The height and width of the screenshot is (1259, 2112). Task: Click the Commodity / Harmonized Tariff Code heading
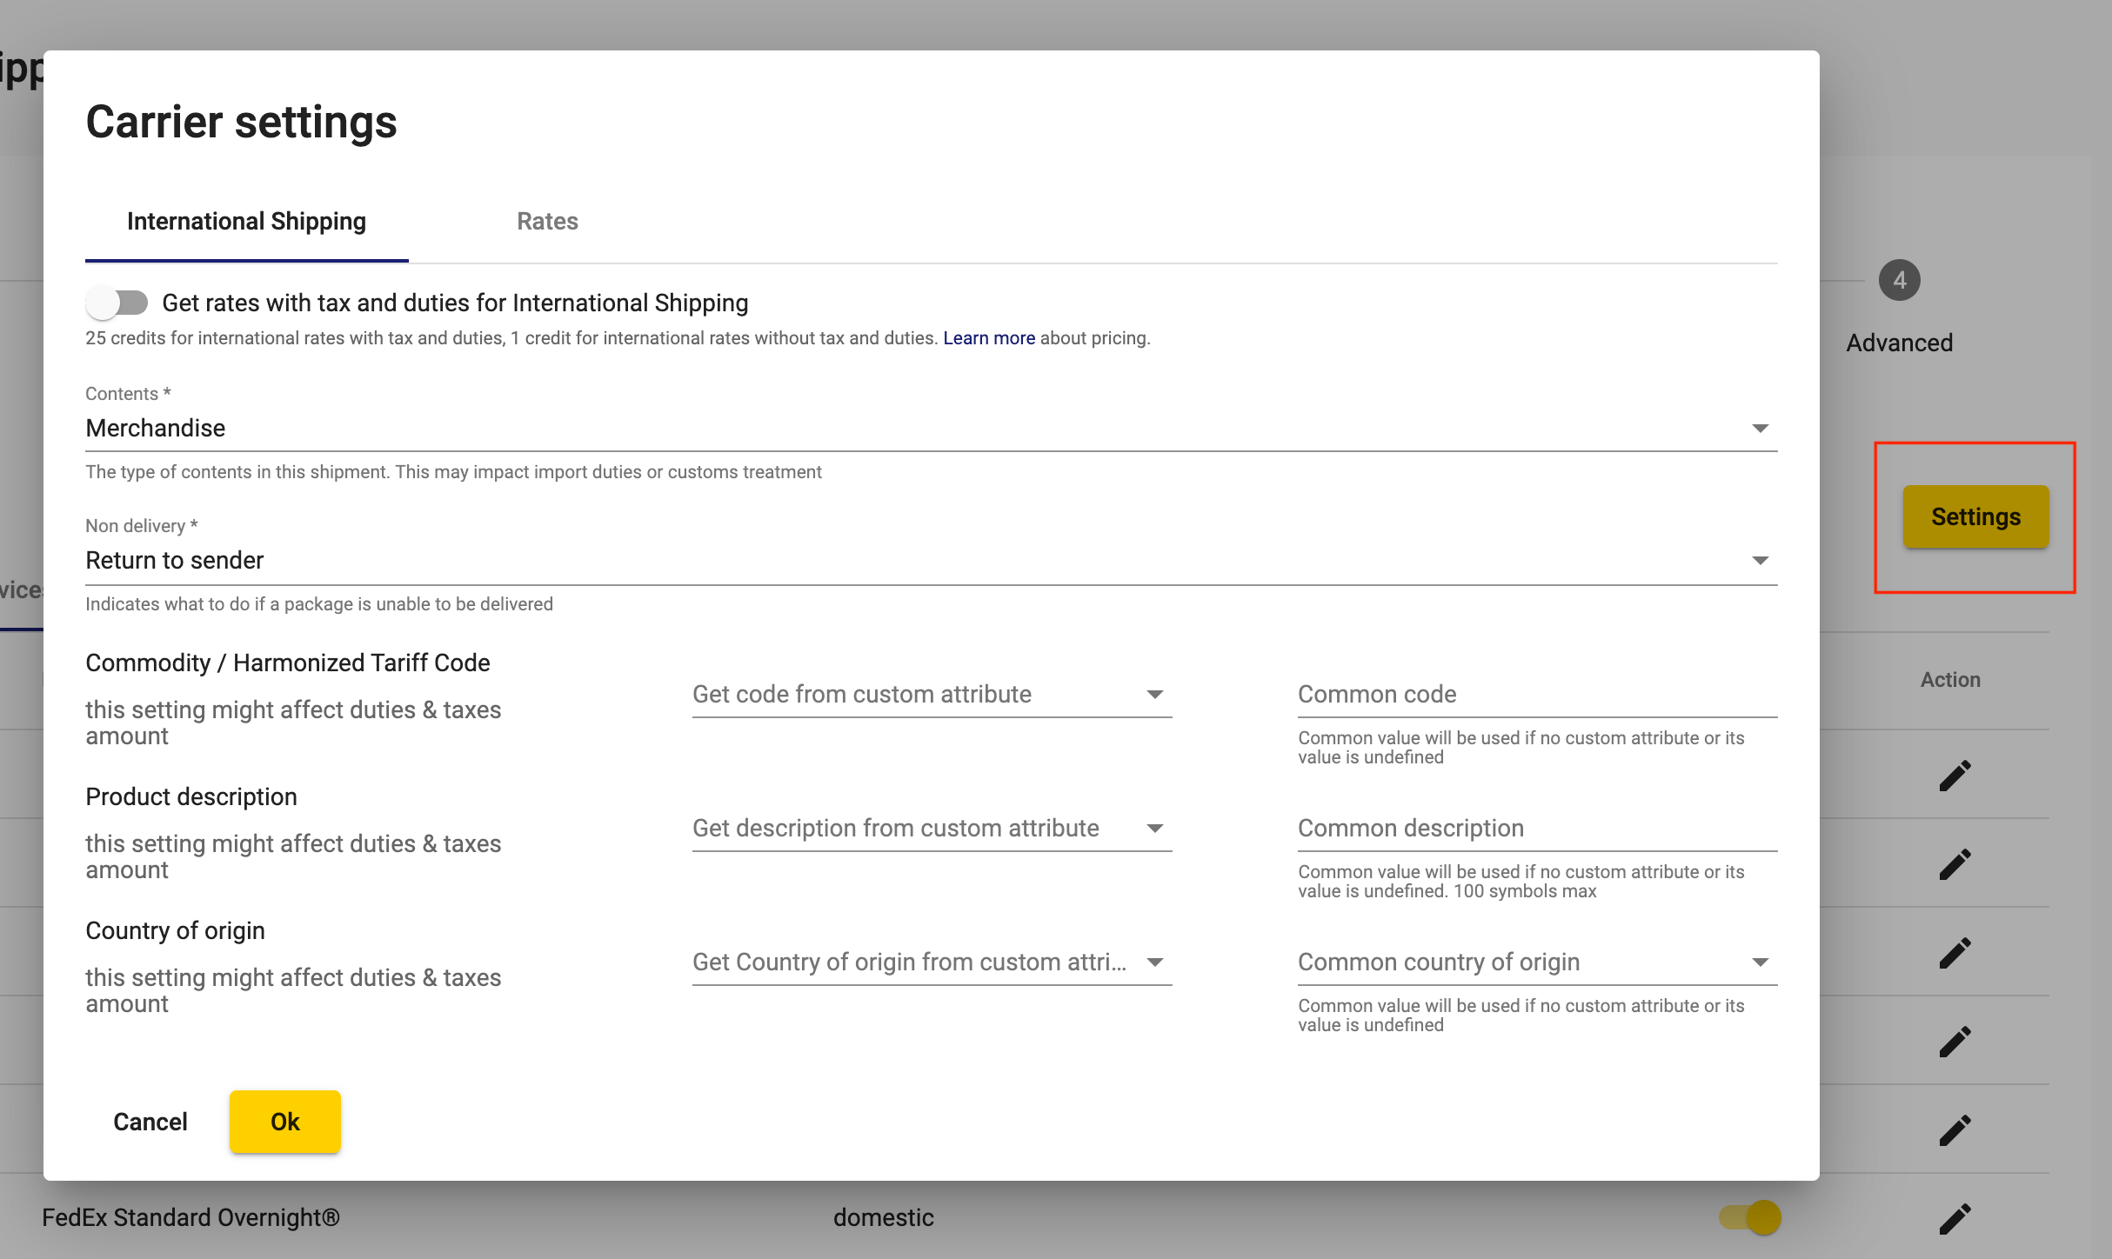click(288, 663)
